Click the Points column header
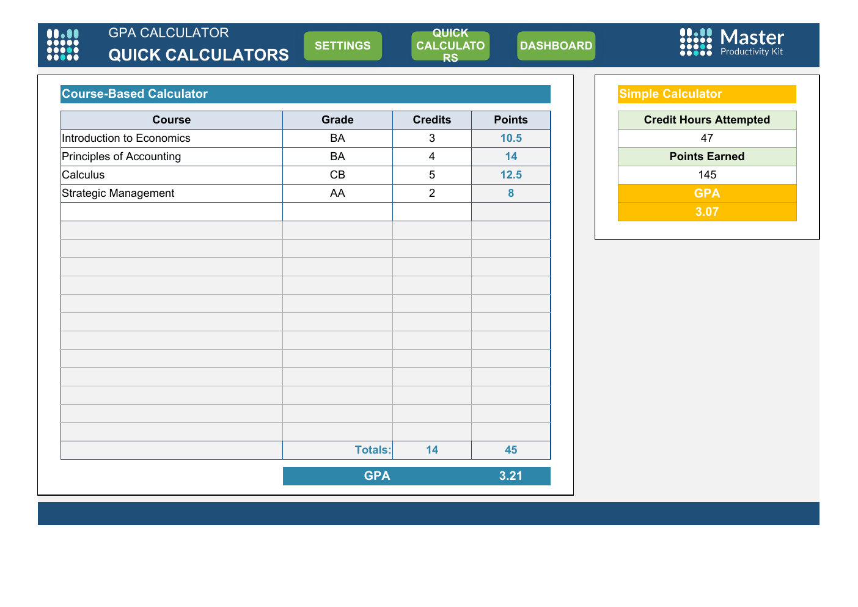 [x=511, y=120]
